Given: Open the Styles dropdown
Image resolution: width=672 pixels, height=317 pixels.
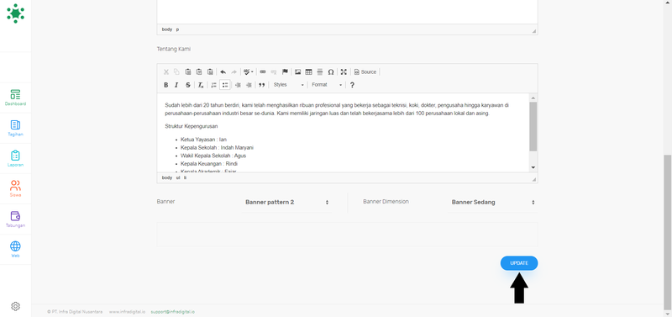Looking at the screenshot, I should point(288,85).
